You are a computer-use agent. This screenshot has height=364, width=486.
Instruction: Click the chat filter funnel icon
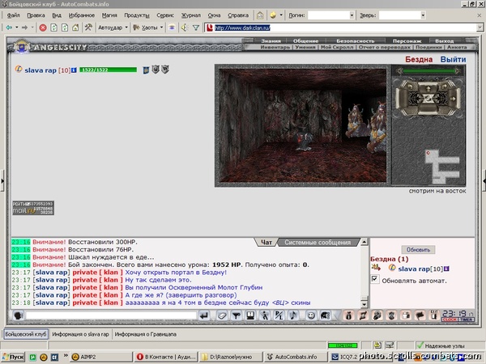237,315
